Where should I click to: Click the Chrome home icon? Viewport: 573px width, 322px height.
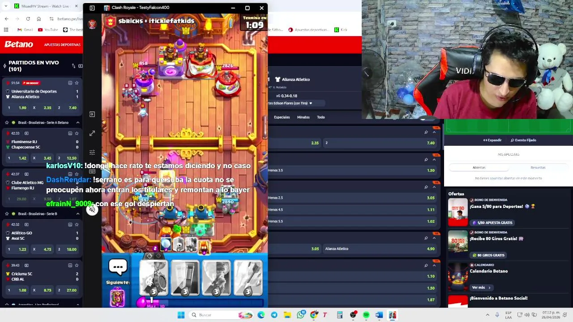(x=38, y=19)
